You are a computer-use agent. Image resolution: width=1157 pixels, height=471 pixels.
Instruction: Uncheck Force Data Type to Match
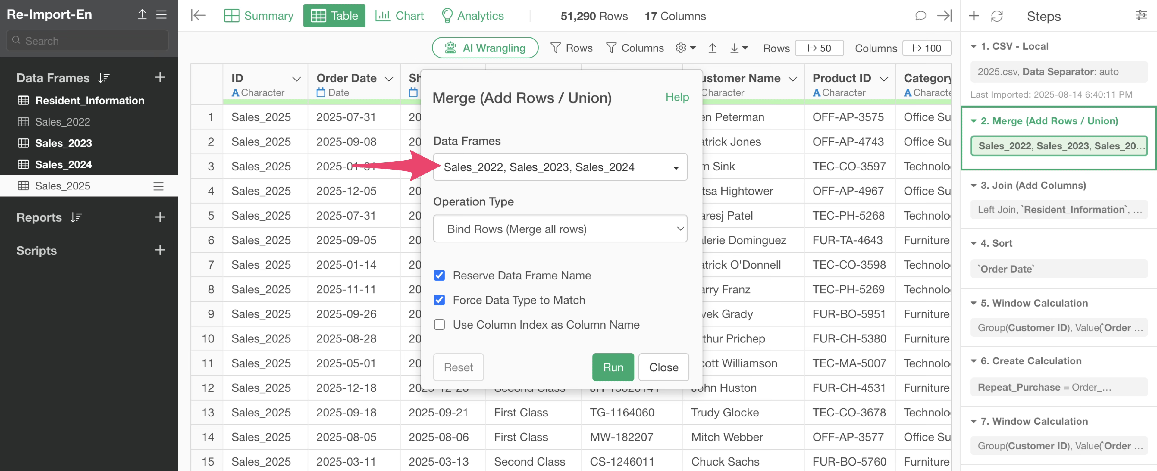439,300
